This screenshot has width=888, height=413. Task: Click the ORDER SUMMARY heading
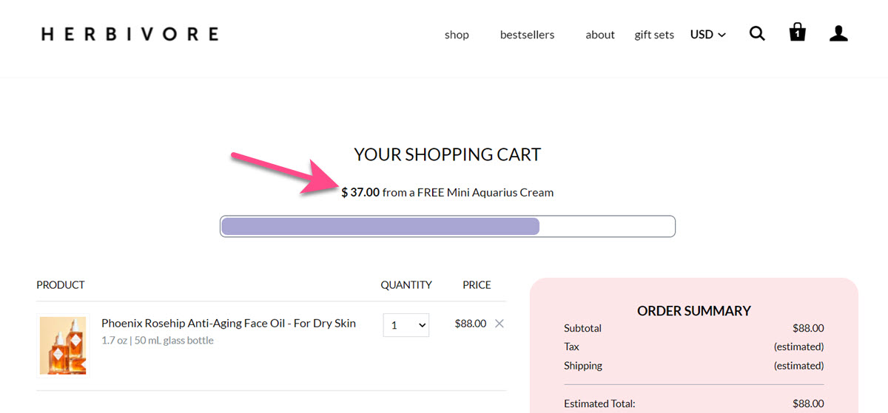(694, 311)
